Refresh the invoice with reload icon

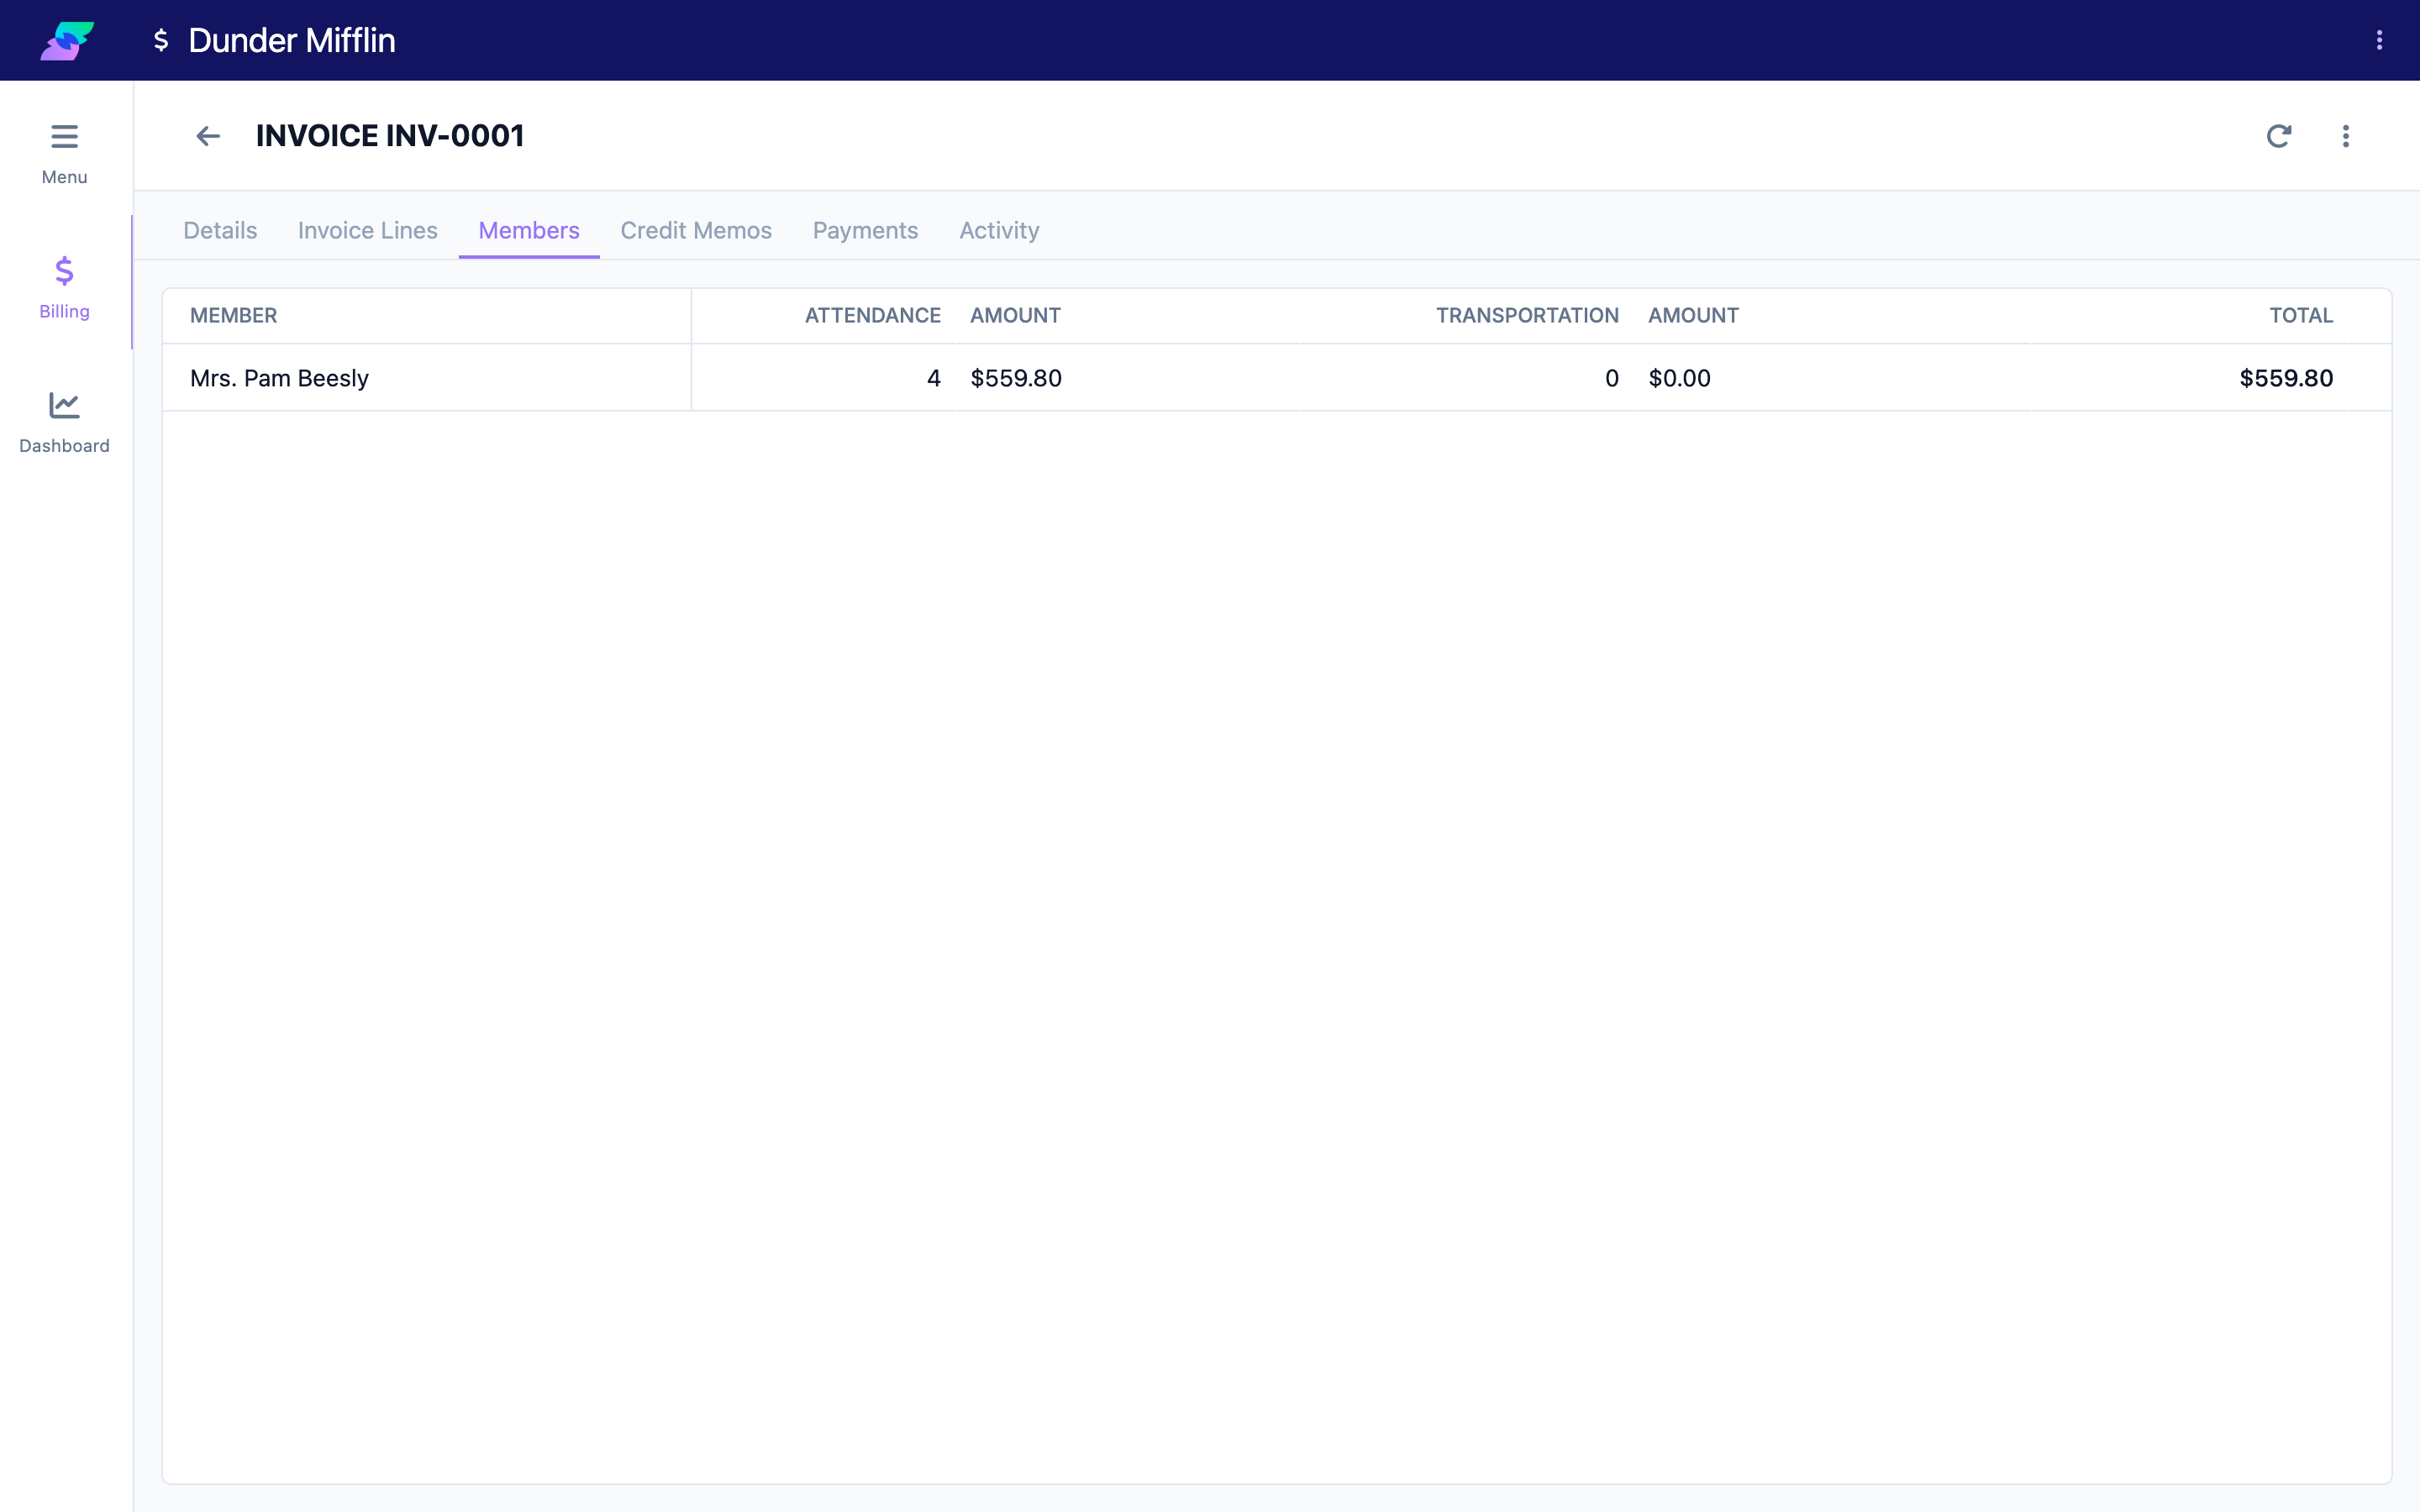[2279, 136]
